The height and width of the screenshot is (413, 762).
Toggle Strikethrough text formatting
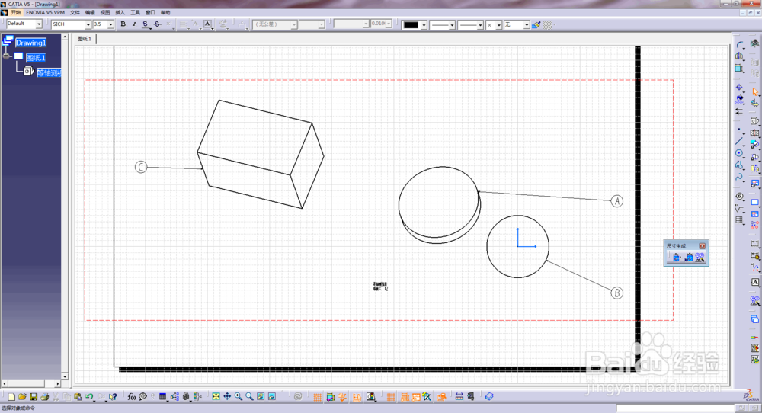[157, 24]
